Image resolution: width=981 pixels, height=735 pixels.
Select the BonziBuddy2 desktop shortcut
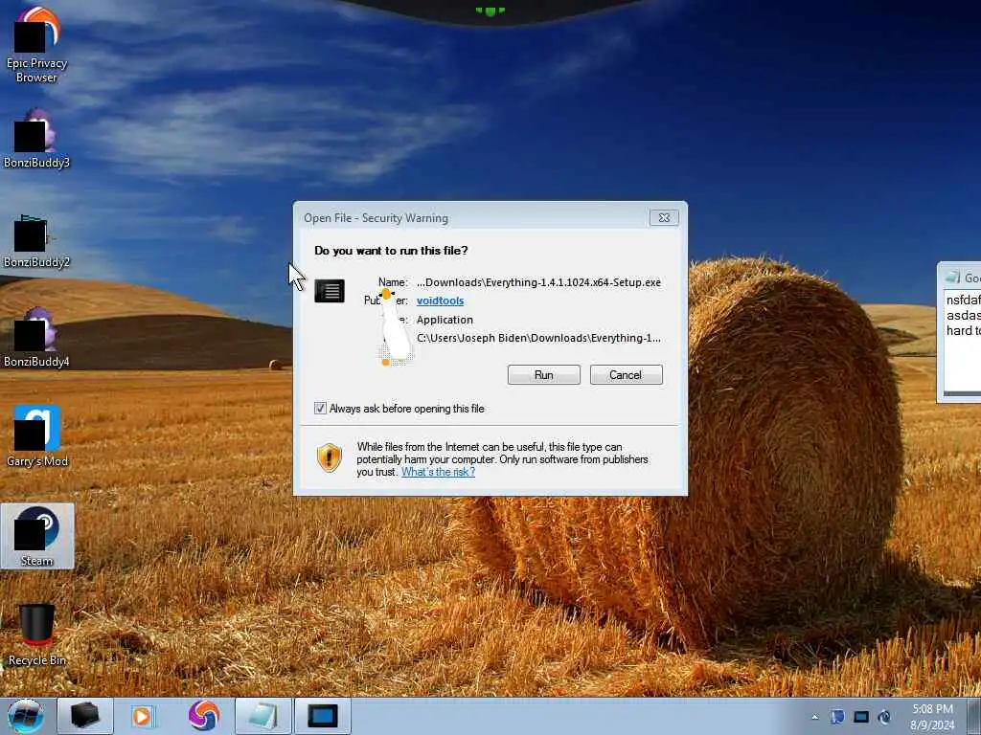(x=36, y=240)
